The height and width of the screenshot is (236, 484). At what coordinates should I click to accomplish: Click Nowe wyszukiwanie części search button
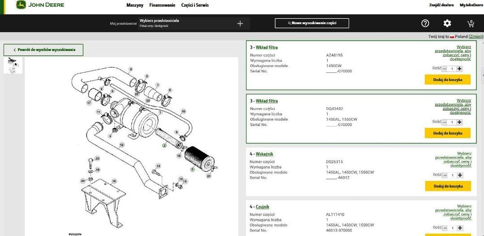click(x=312, y=23)
